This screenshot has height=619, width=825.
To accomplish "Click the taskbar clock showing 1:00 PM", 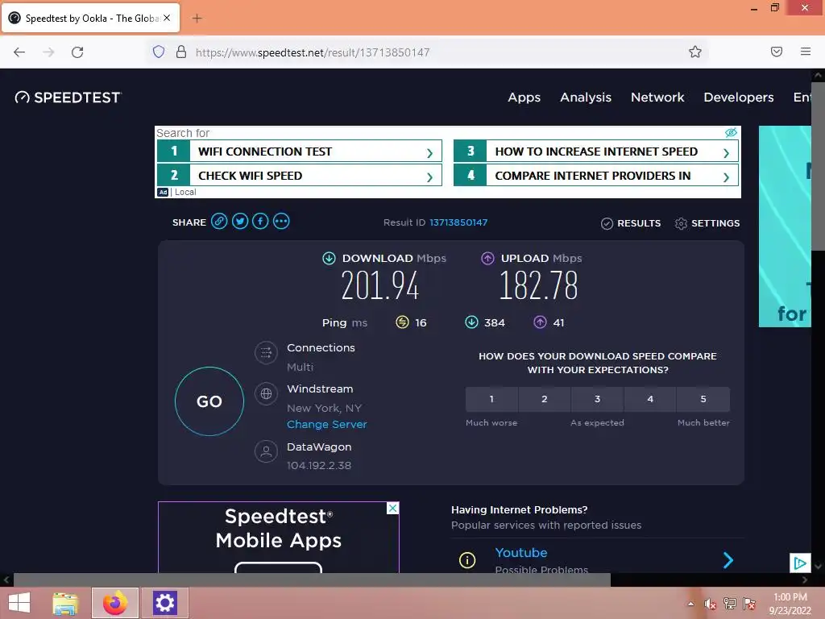I will 790,604.
